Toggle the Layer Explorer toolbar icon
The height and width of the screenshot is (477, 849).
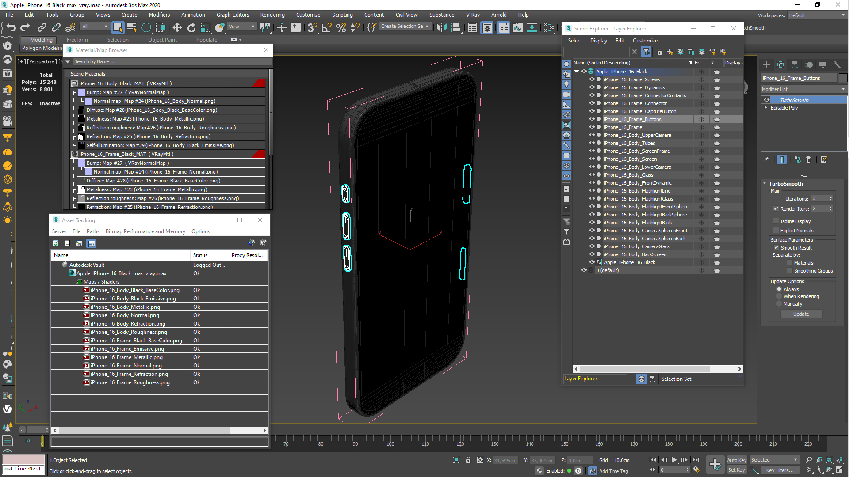(x=487, y=27)
